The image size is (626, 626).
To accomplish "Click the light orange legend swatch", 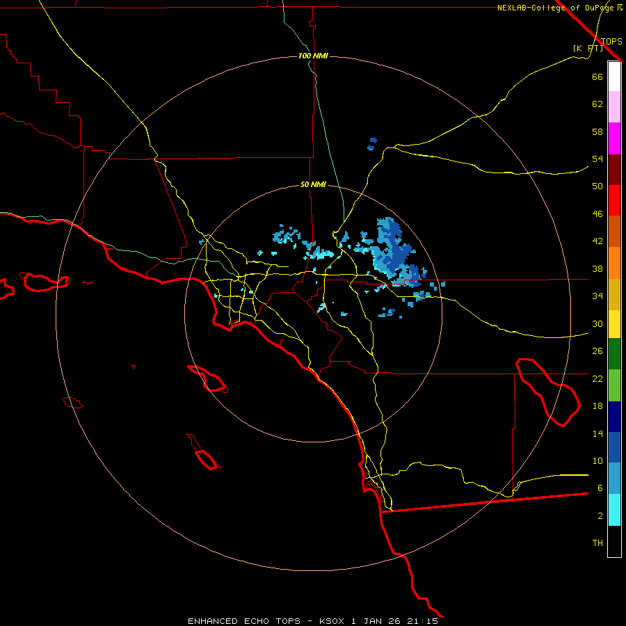I will coord(614,263).
